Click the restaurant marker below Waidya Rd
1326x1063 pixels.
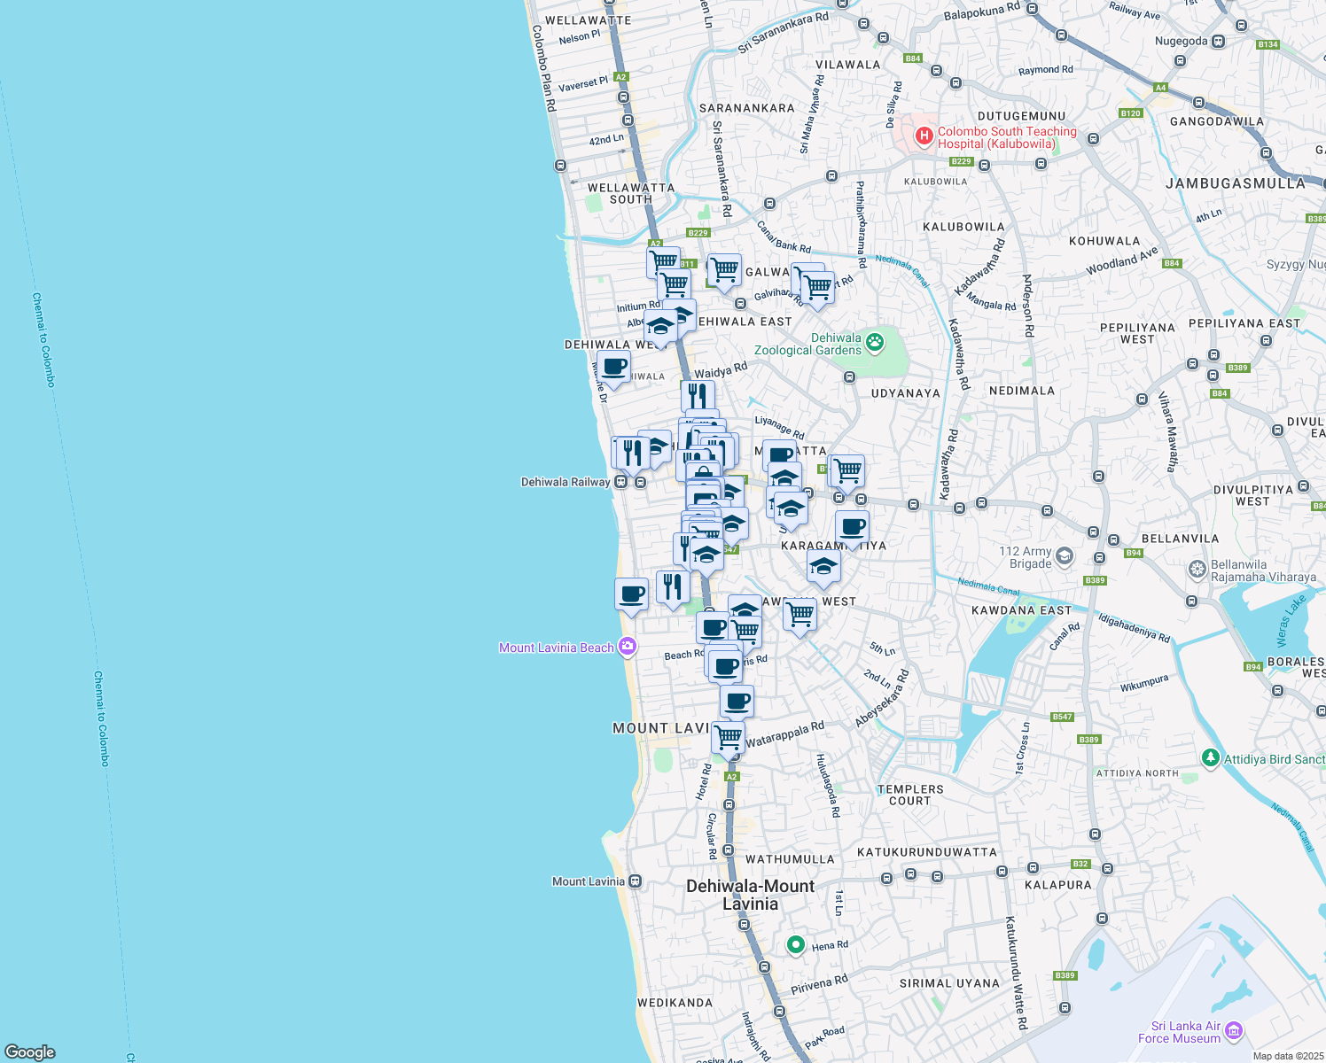698,395
